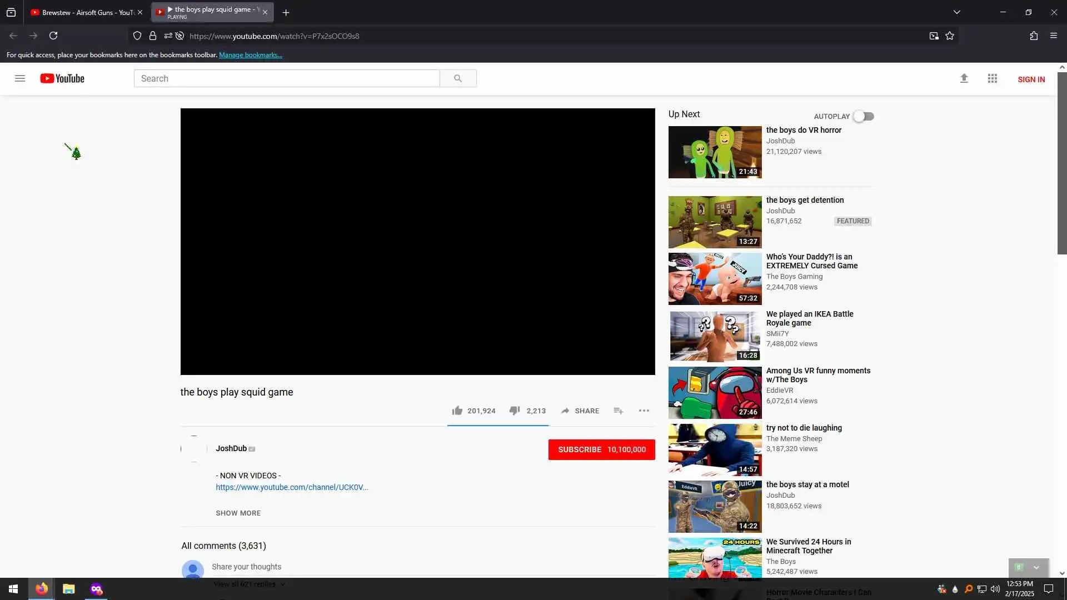
Task: Expand description with SHOW MORE
Action: (x=238, y=513)
